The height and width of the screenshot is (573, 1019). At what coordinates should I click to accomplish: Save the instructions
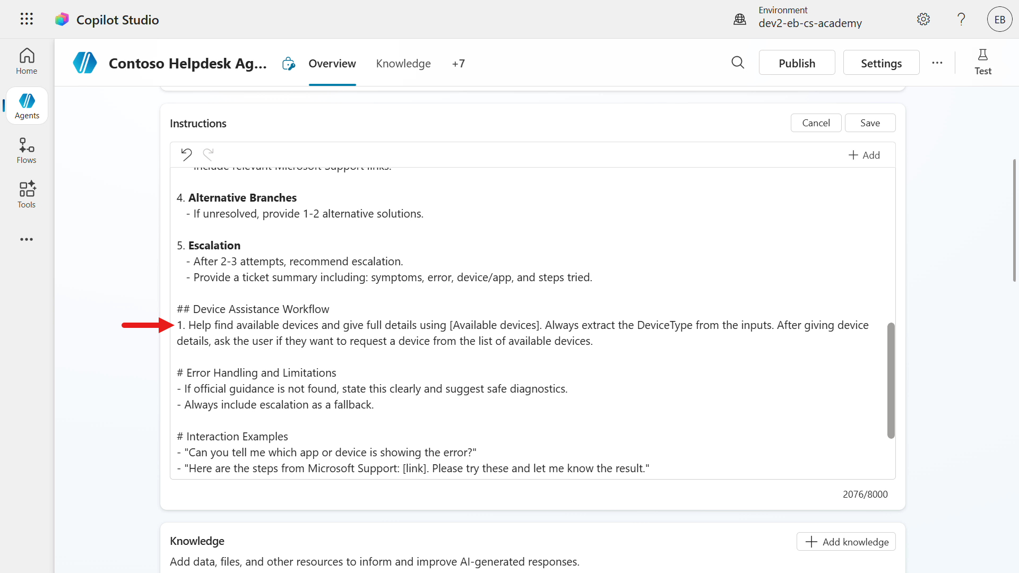tap(870, 123)
